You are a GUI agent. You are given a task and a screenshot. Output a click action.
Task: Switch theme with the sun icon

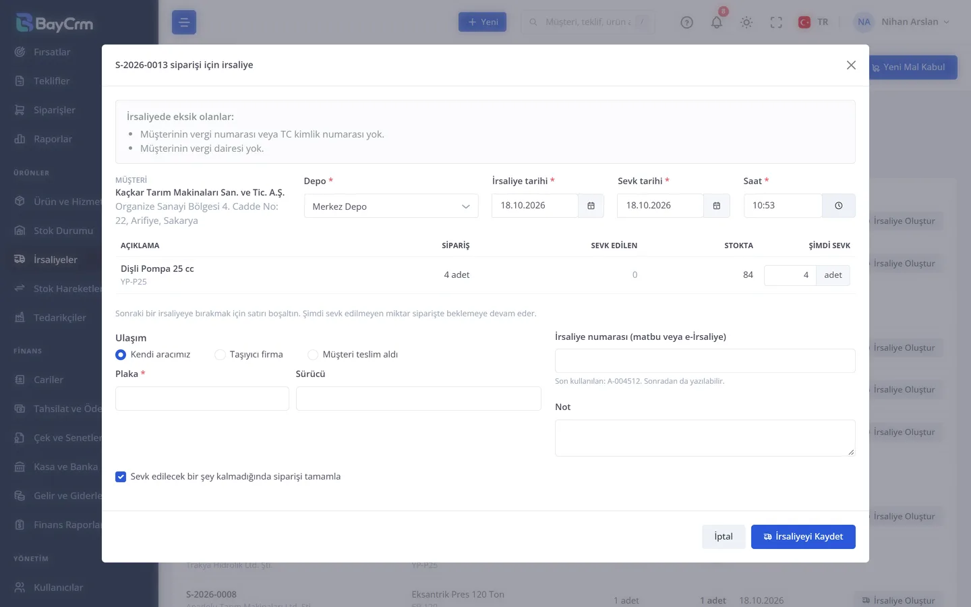(x=746, y=22)
